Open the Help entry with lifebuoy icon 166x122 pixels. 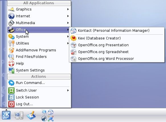coord(39,64)
